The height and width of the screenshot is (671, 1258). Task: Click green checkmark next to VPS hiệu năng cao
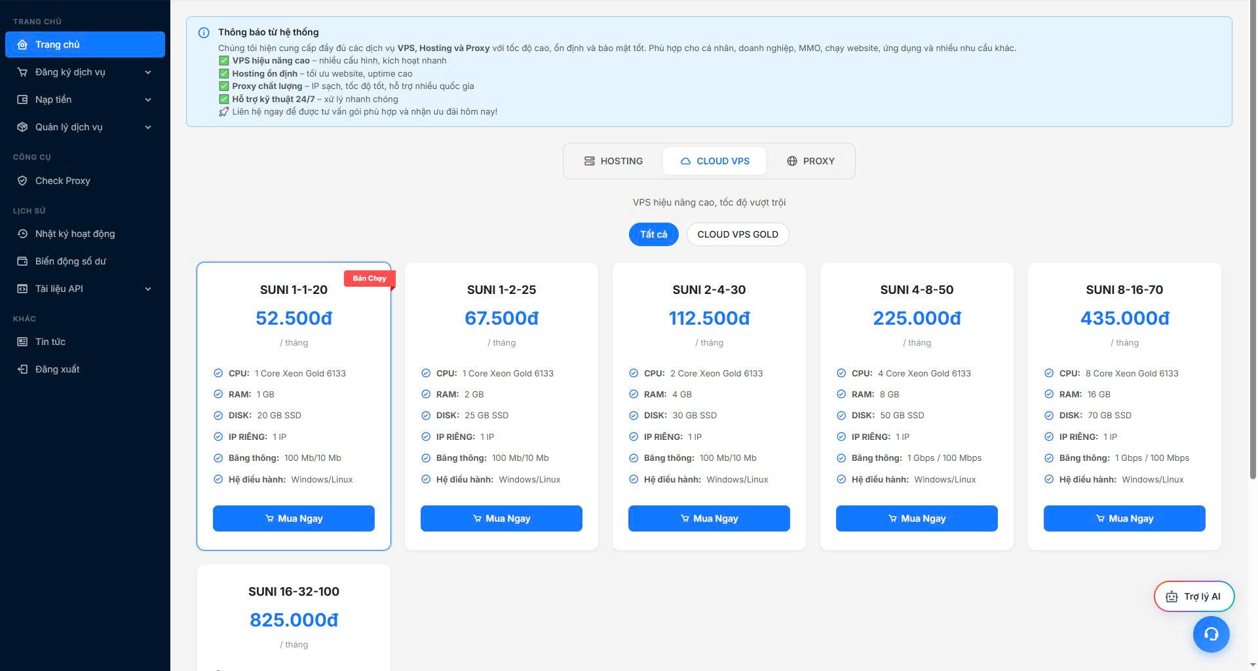[x=223, y=61]
